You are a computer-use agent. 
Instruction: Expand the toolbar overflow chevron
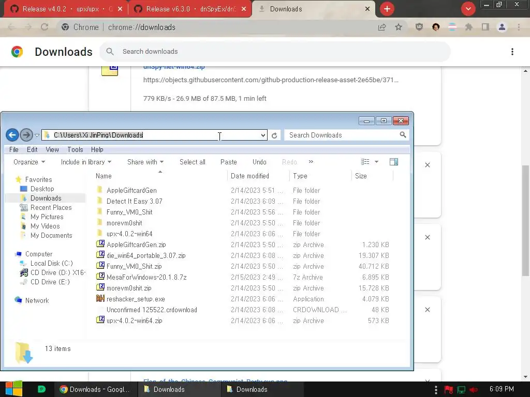311,162
